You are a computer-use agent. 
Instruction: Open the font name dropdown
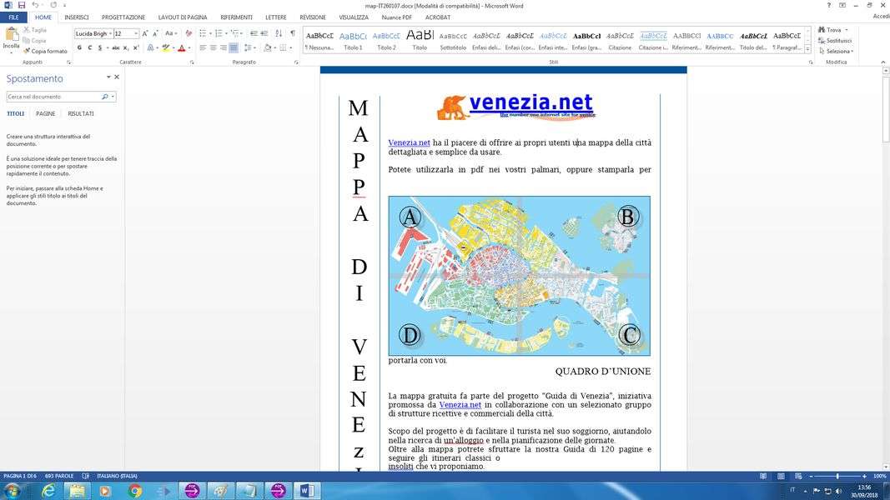[x=109, y=34]
